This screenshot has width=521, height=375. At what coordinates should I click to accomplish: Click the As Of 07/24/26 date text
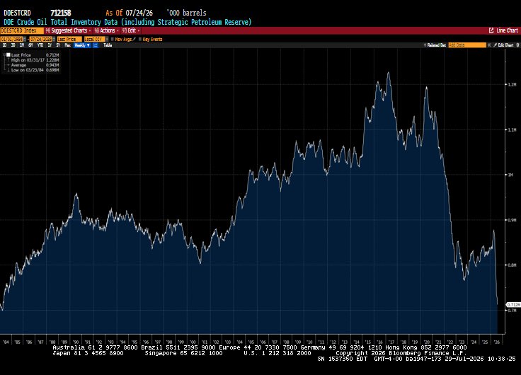[130, 13]
